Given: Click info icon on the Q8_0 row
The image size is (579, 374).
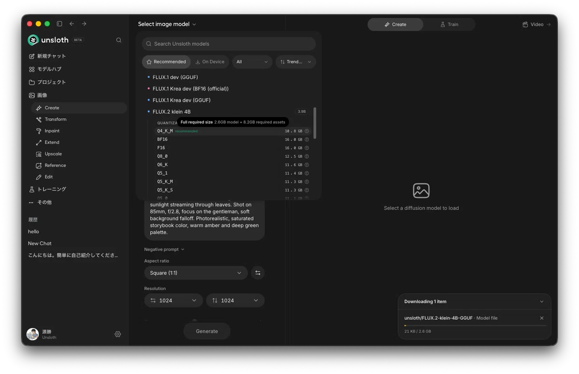Looking at the screenshot, I should [307, 156].
